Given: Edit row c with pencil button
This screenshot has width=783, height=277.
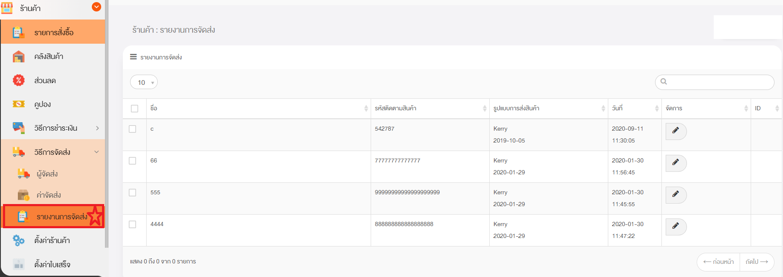Looking at the screenshot, I should 676,131.
